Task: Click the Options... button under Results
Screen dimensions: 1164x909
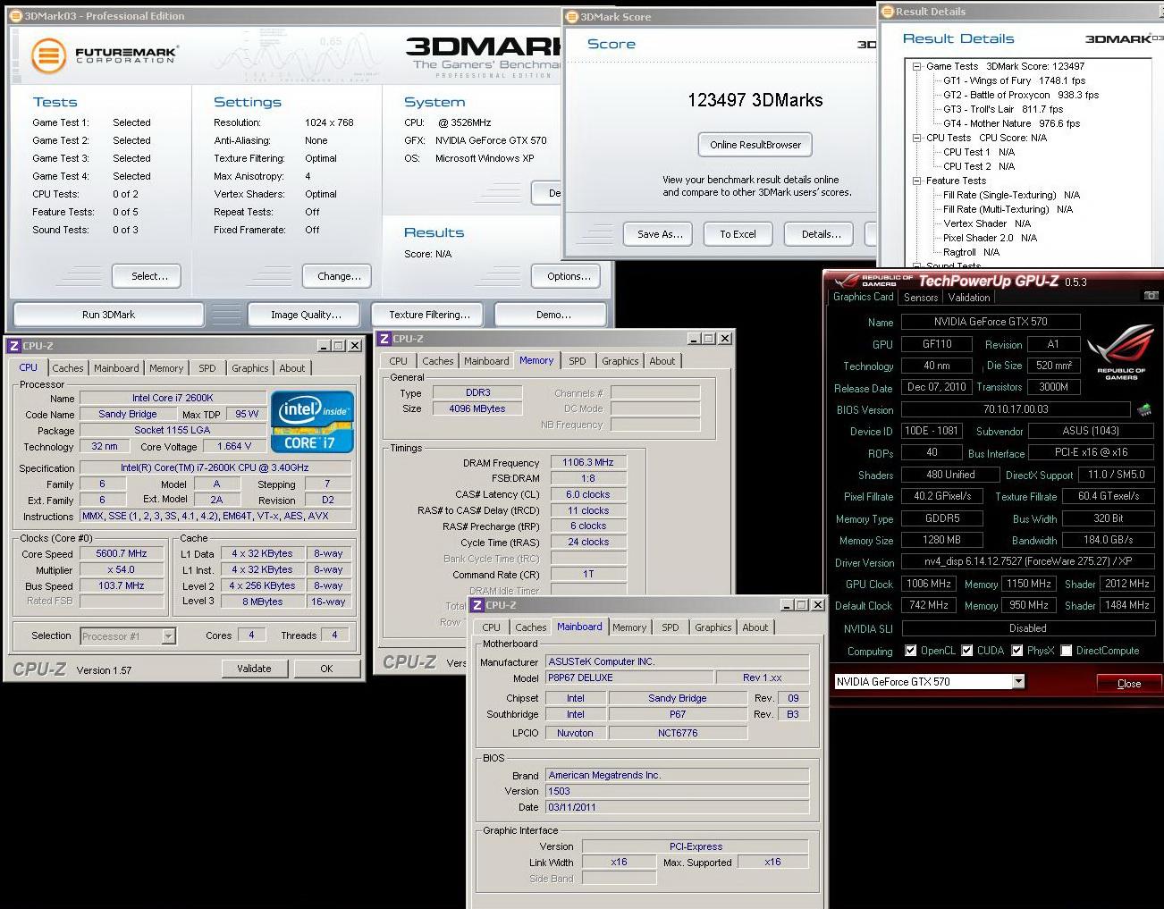Action: pos(568,276)
